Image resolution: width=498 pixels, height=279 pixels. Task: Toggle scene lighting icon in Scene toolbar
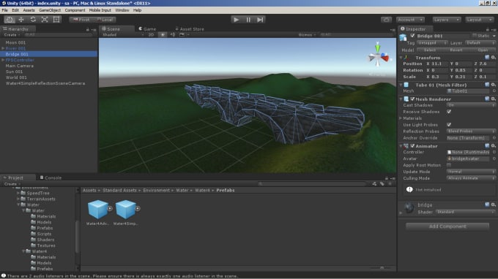(x=163, y=34)
